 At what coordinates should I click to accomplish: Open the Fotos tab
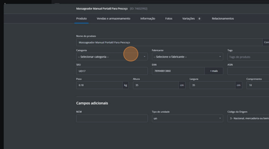(169, 19)
